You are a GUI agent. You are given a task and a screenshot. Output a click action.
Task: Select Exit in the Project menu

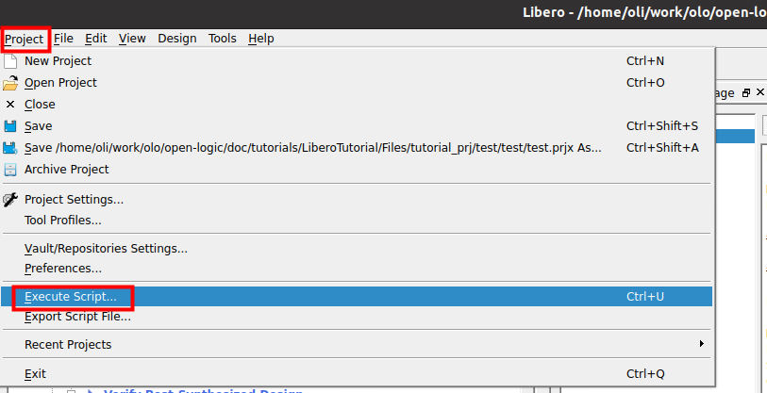click(356, 374)
